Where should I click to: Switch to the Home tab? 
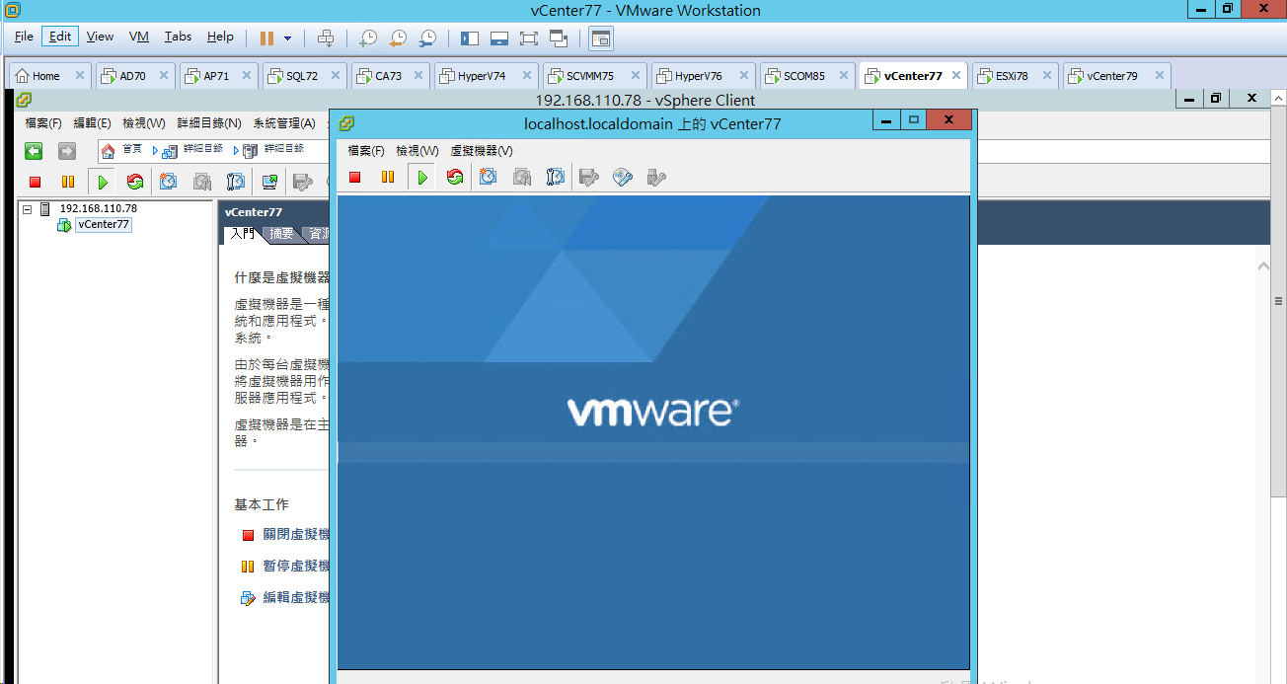[49, 75]
